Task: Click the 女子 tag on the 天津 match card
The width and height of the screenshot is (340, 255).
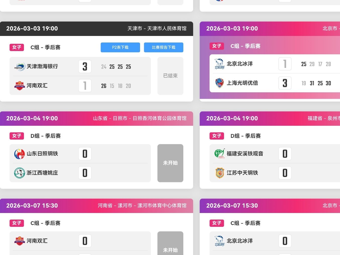Action: 16,47
